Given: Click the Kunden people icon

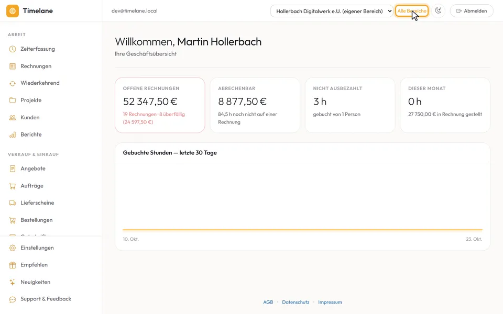Looking at the screenshot, I should [13, 118].
